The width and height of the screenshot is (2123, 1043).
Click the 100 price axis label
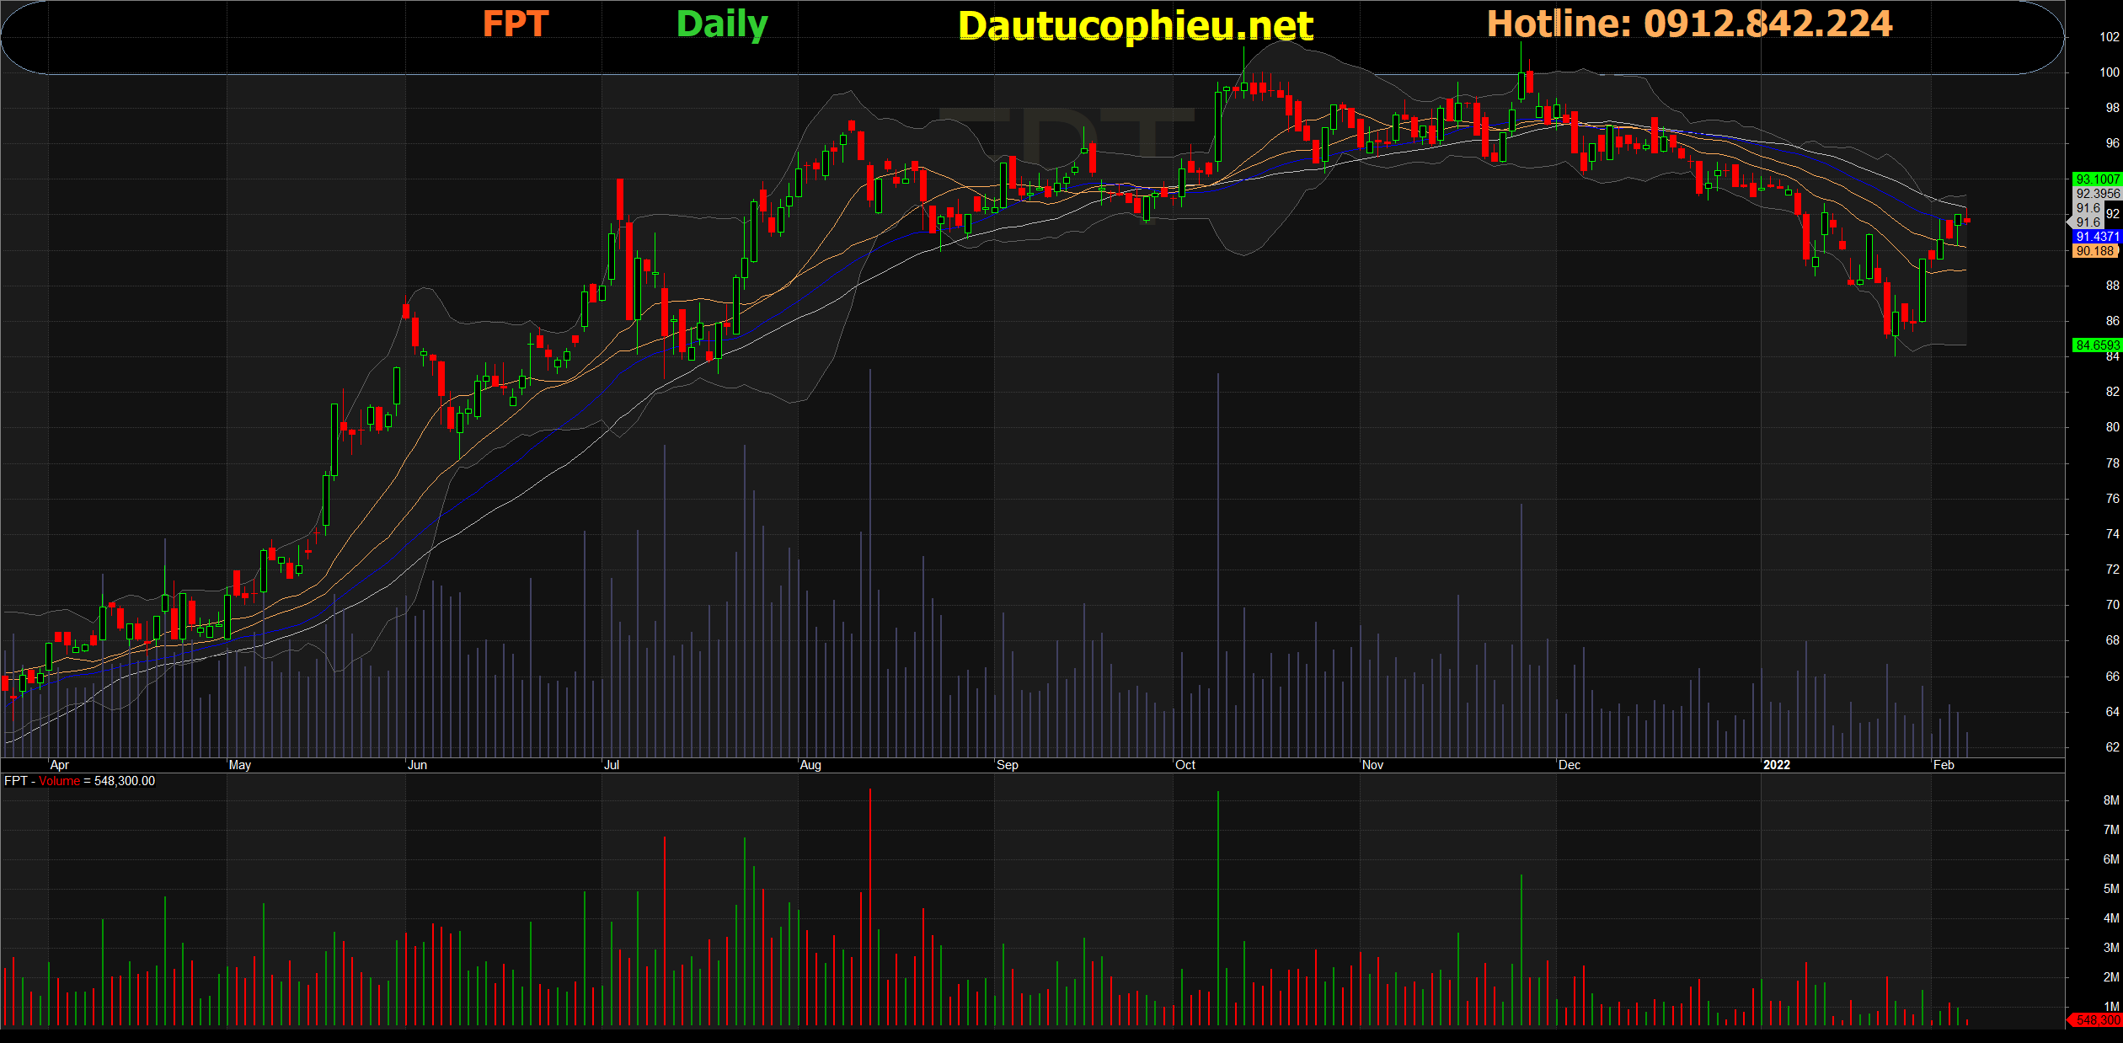[2110, 72]
